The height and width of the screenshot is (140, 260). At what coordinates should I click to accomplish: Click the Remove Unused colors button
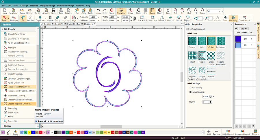tap(243, 132)
